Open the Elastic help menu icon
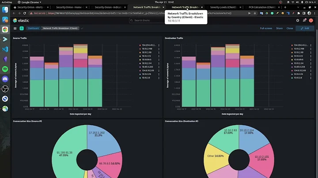Image resolution: width=318 pixels, height=178 pixels. tap(298, 20)
